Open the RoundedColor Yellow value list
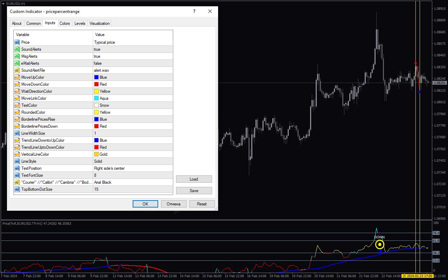Image resolution: width=448 pixels, height=280 pixels. (x=133, y=112)
